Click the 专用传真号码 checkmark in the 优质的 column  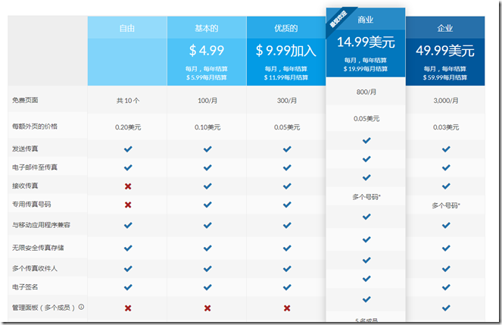pos(286,205)
